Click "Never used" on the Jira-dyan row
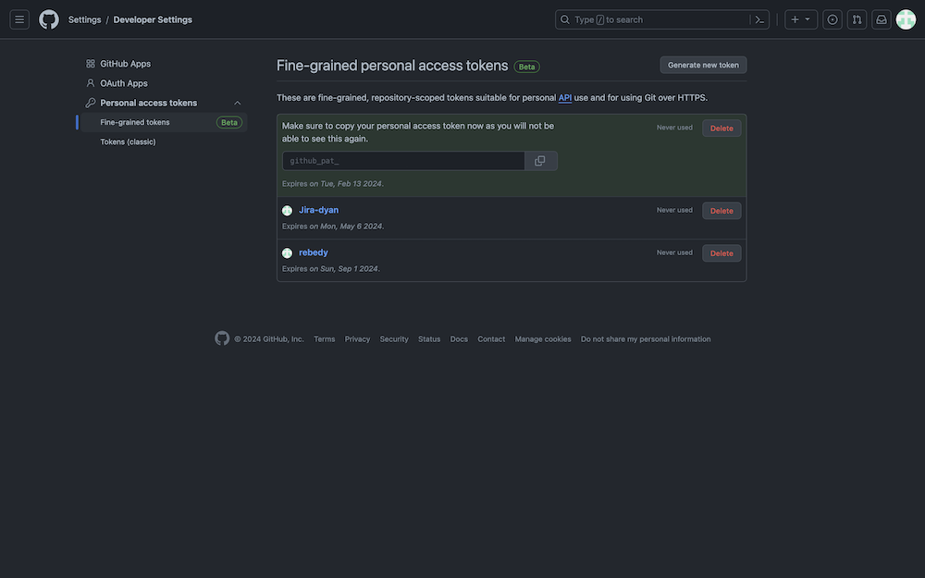925x578 pixels. tap(674, 210)
